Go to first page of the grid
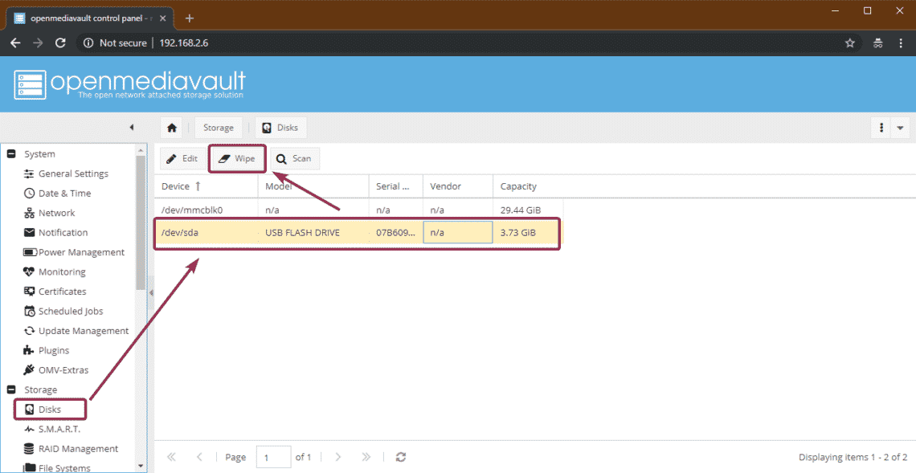The height and width of the screenshot is (473, 916). (x=171, y=457)
